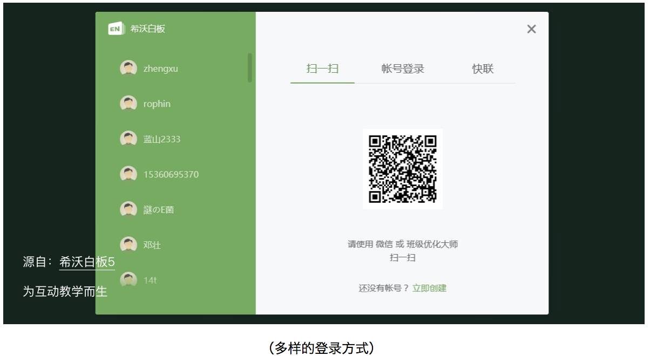Viewport: 650px width, 356px height.
Task: Choose account name rophin
Action: point(157,104)
